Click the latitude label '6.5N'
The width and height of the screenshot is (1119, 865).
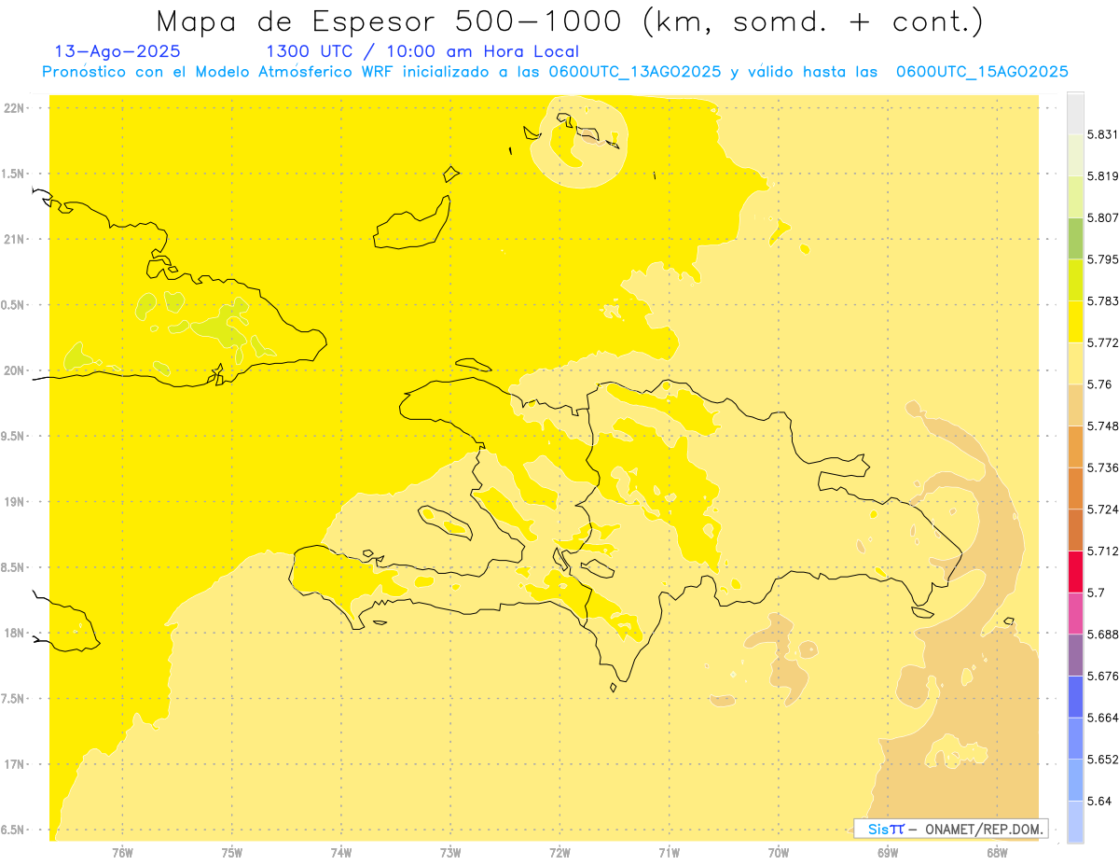[14, 830]
